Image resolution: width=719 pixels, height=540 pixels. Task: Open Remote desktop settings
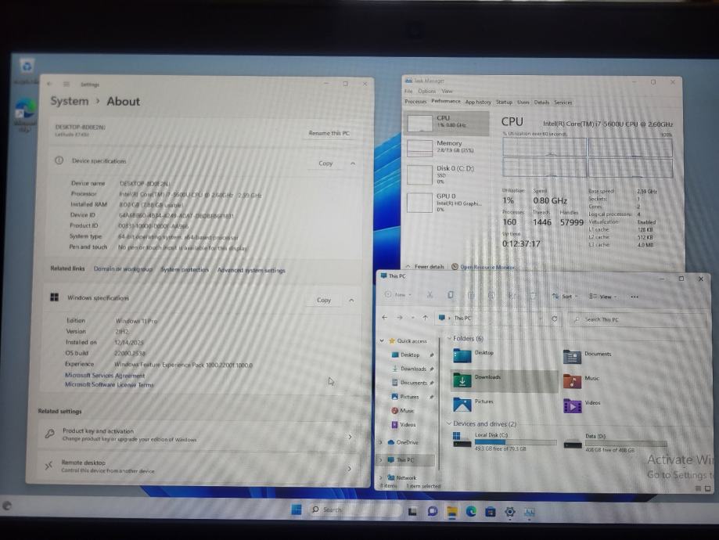198,466
